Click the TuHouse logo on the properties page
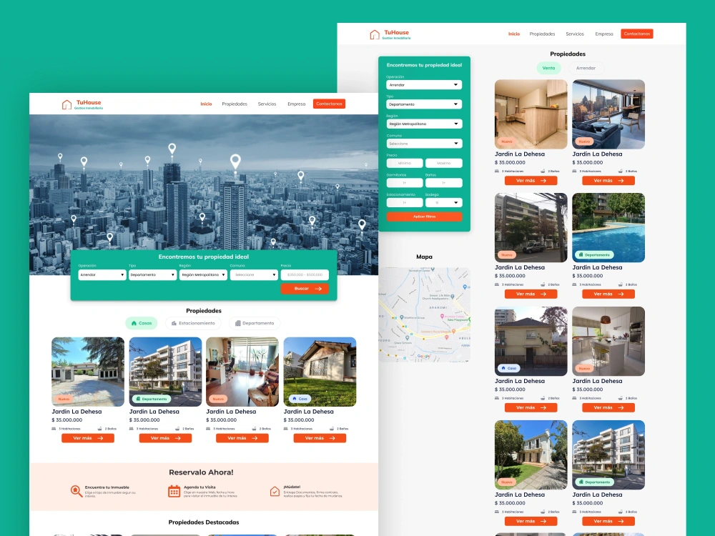This screenshot has height=536, width=715. pyautogui.click(x=390, y=34)
